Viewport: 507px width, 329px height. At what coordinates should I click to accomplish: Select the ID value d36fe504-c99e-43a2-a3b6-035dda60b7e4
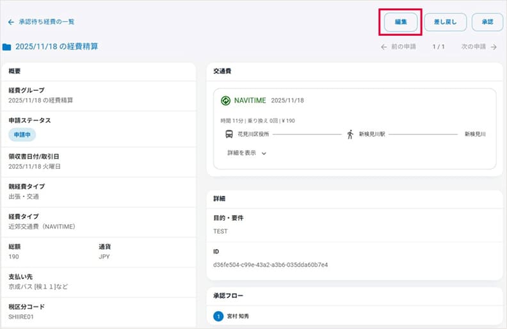pos(270,265)
